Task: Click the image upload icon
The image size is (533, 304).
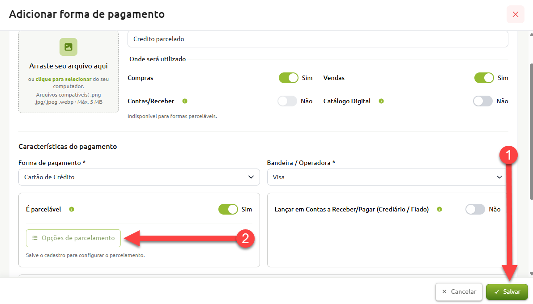Action: 68,47
